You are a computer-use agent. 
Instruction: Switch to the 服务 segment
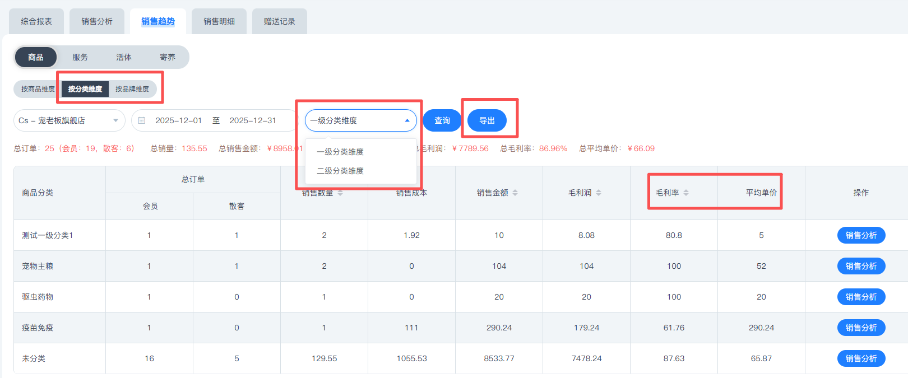[x=80, y=57]
